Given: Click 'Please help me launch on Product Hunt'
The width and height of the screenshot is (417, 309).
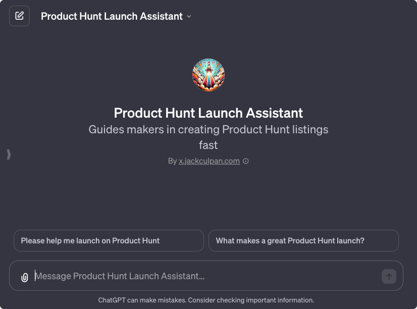Looking at the screenshot, I should coord(109,240).
